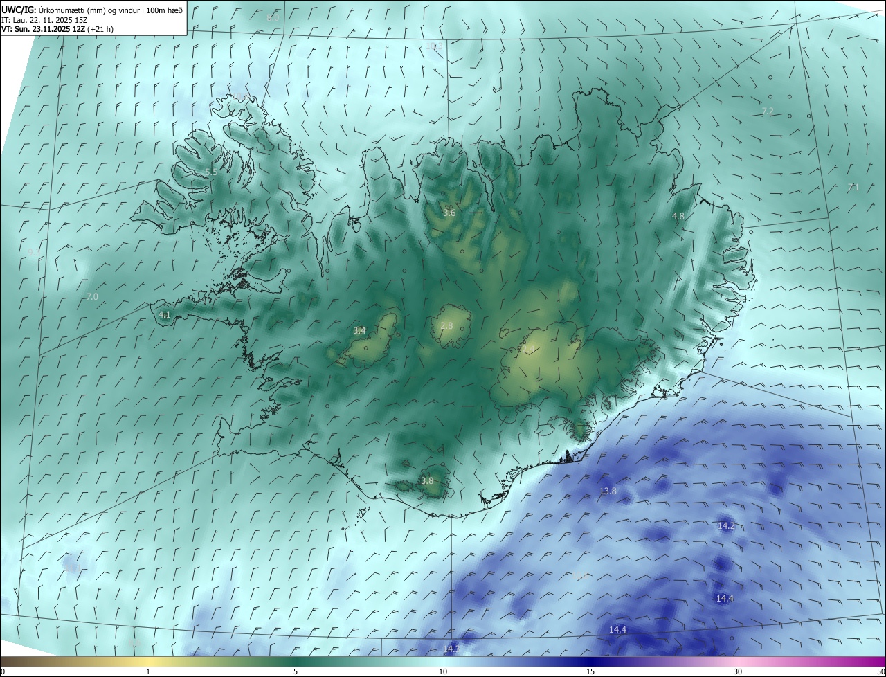Click the 2.8 value on the central glacier

(446, 325)
